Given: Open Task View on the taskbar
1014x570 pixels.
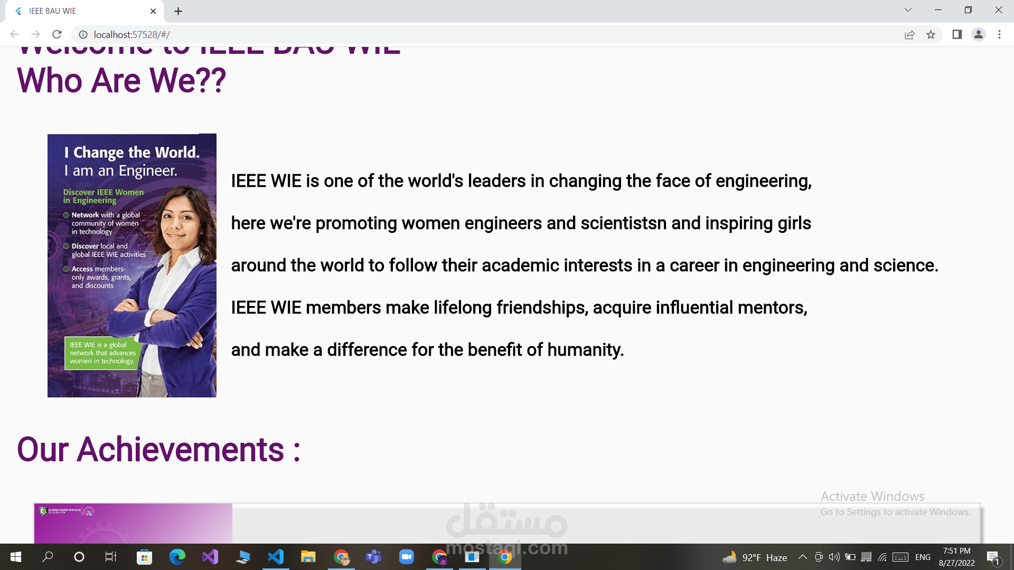Looking at the screenshot, I should (111, 557).
